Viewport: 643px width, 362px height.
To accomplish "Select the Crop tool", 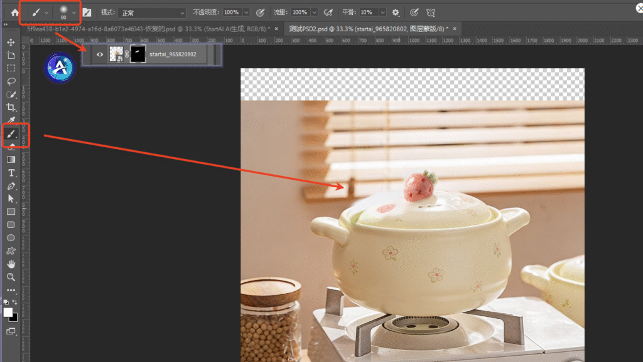I will coord(11,108).
